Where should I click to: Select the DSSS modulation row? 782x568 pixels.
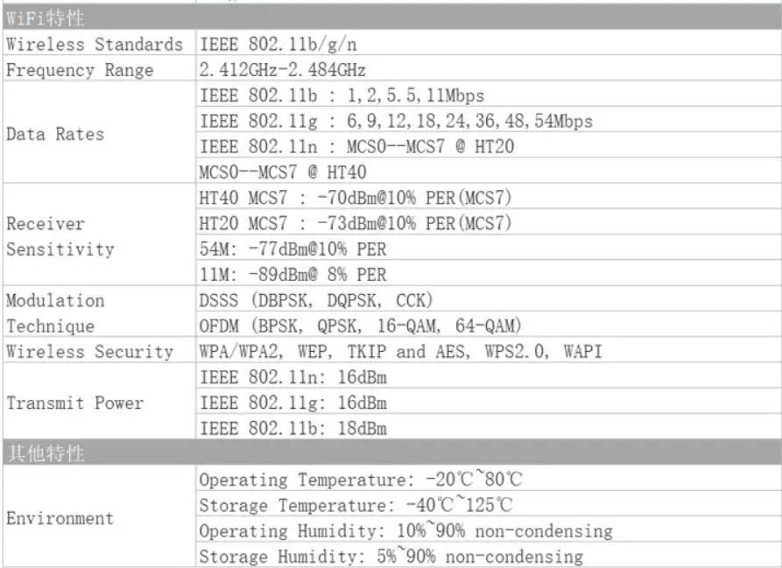coord(316,300)
